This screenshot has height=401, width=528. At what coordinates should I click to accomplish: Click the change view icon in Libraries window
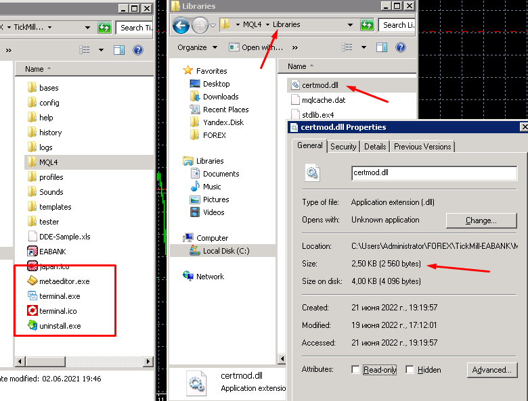click(x=347, y=47)
